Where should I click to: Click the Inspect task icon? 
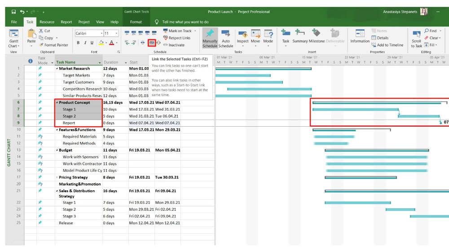pyautogui.click(x=242, y=34)
